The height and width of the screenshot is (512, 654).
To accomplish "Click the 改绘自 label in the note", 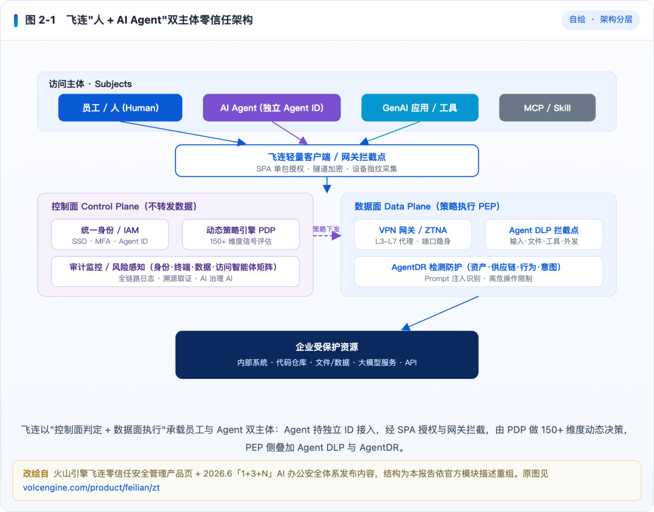I will [x=36, y=474].
